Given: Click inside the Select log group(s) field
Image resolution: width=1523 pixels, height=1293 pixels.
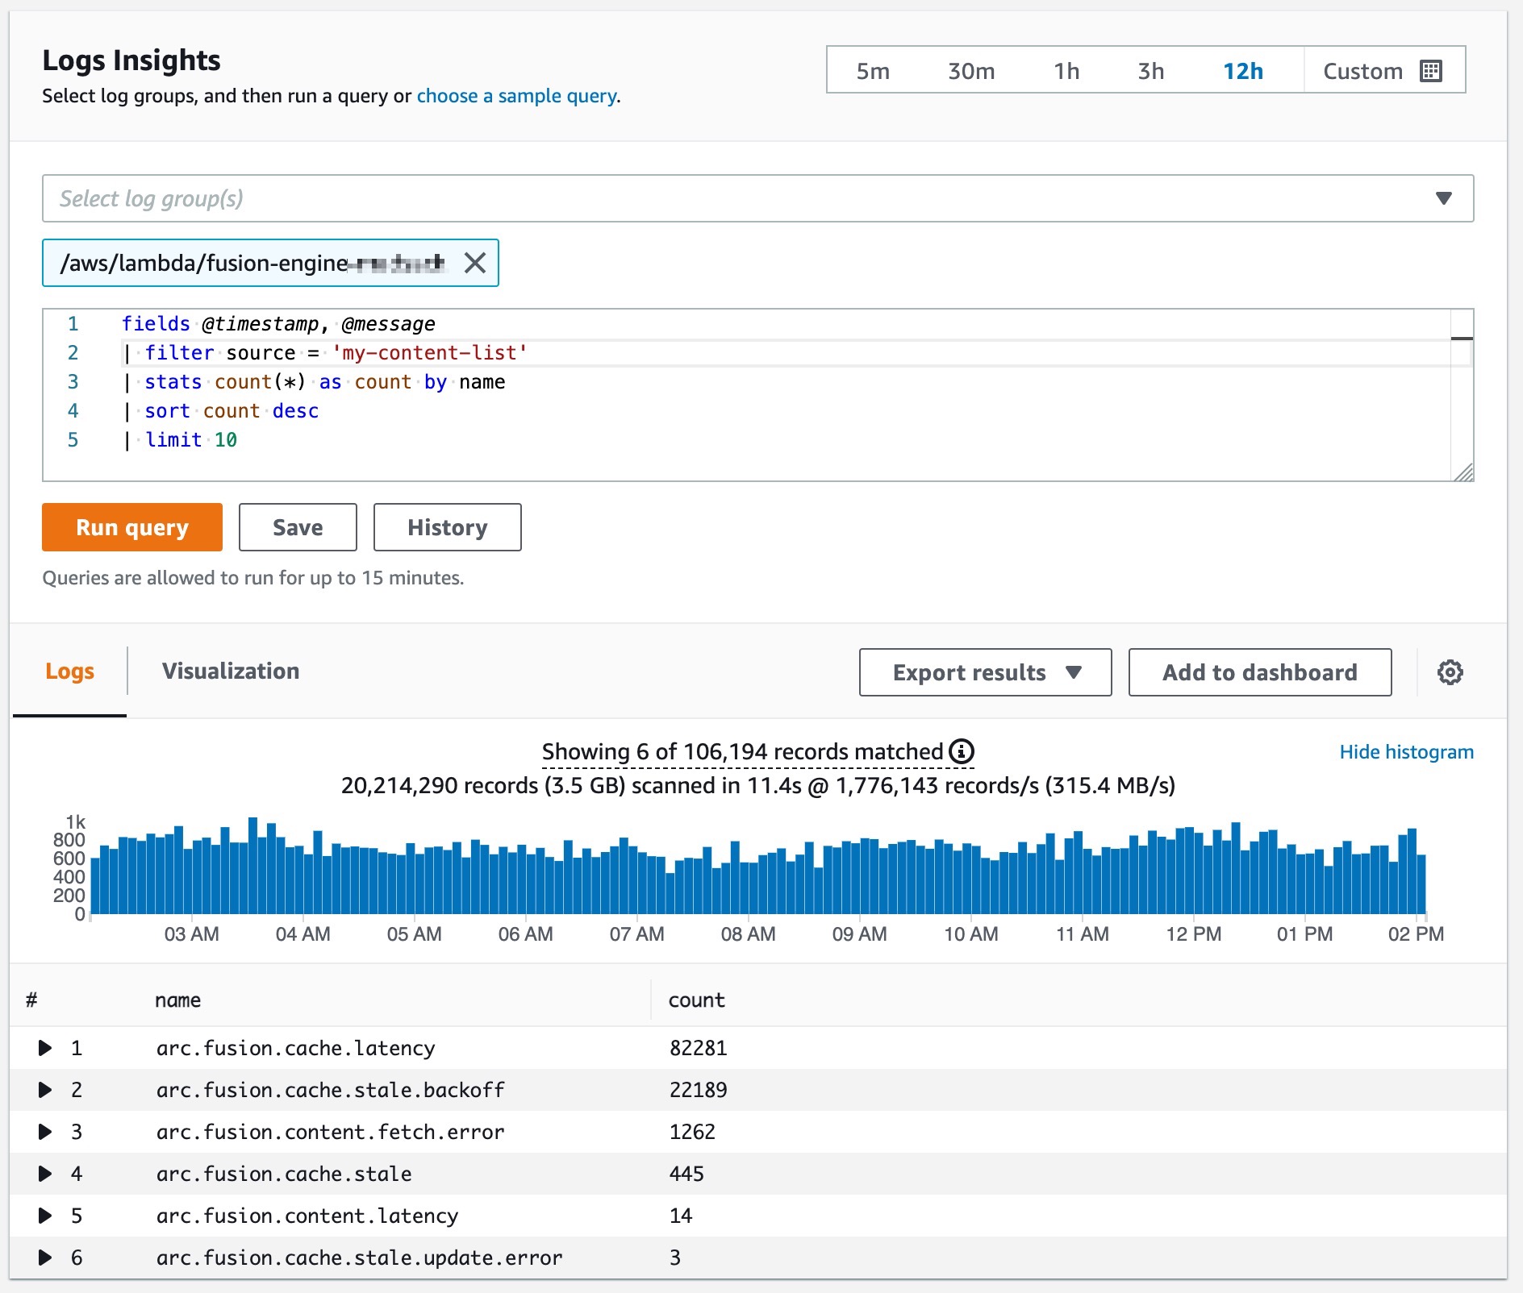Looking at the screenshot, I should pyautogui.click(x=757, y=198).
